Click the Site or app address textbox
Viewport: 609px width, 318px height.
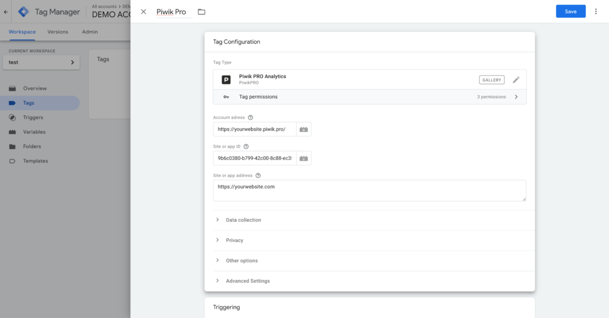coord(369,190)
